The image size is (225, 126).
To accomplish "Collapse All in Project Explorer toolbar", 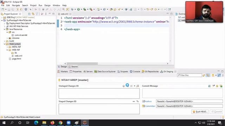I will click(29, 14).
